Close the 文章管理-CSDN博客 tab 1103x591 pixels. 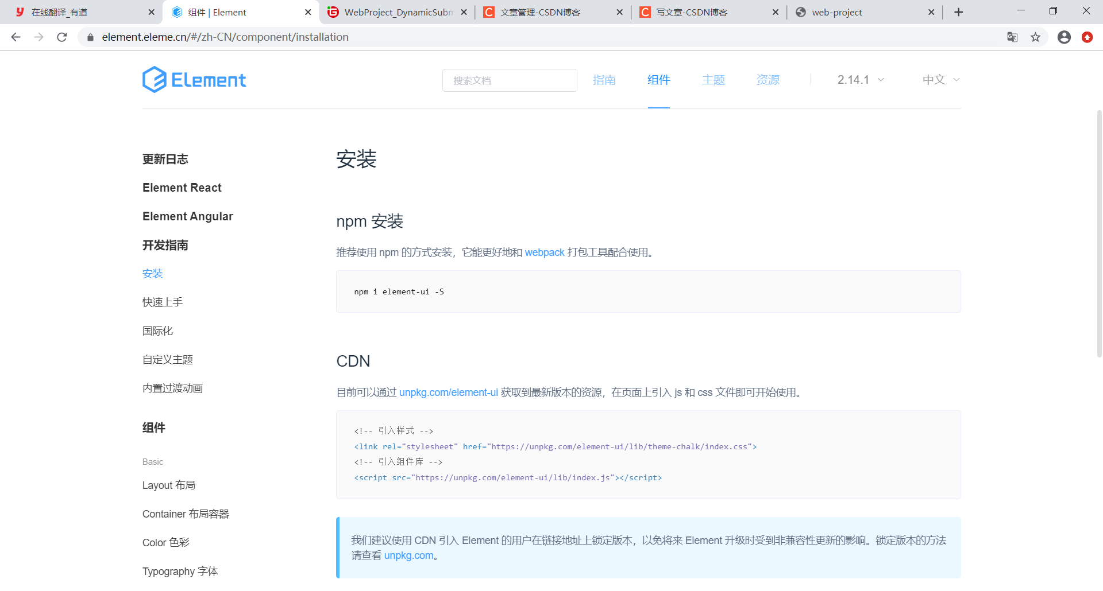[619, 12]
